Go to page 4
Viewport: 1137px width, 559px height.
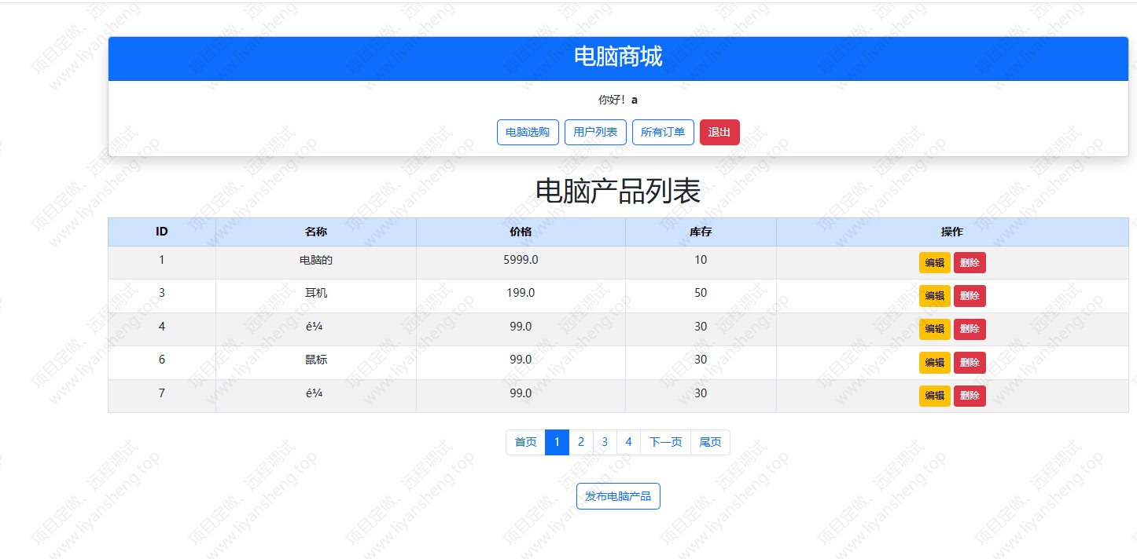point(628,442)
